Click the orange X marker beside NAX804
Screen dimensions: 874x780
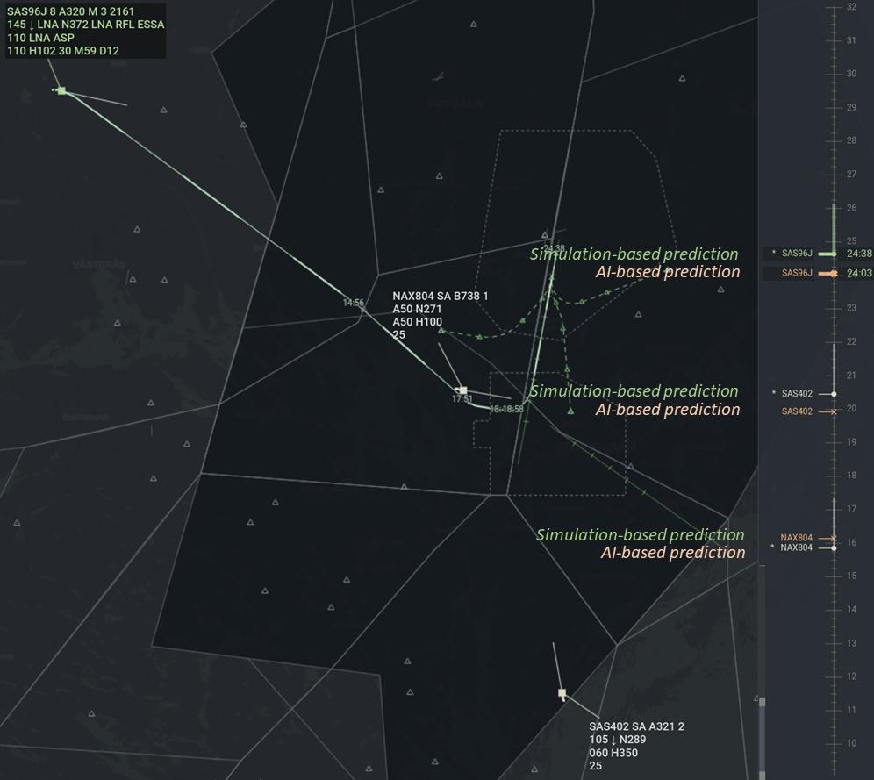click(x=834, y=538)
